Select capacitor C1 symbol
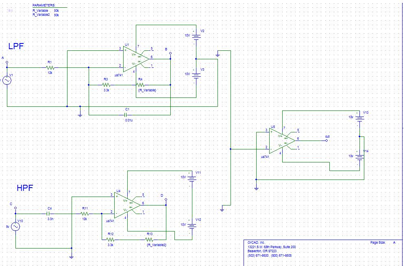Viewport: 405px width, 266px height. click(x=126, y=115)
